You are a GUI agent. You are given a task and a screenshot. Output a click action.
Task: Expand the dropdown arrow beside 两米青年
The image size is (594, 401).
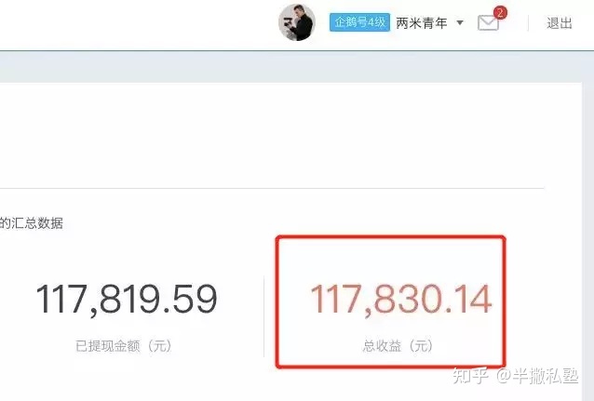(460, 22)
